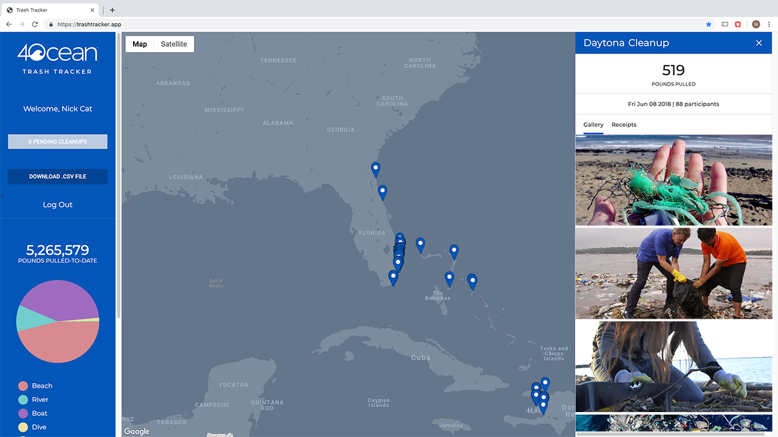This screenshot has width=778, height=437.
Task: Open the 0 Pending Cleanups button
Action: (58, 141)
